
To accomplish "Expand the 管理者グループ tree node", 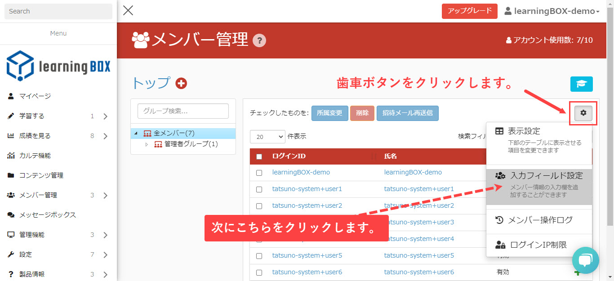I will (147, 144).
